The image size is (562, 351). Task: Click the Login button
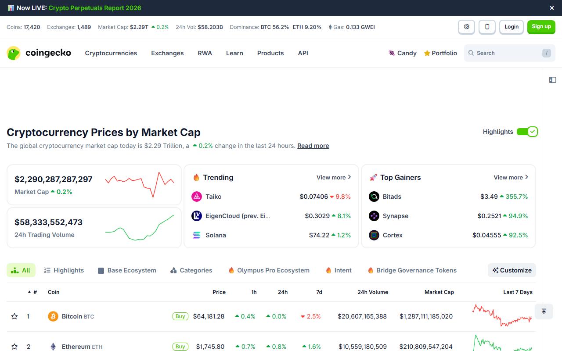pos(512,27)
